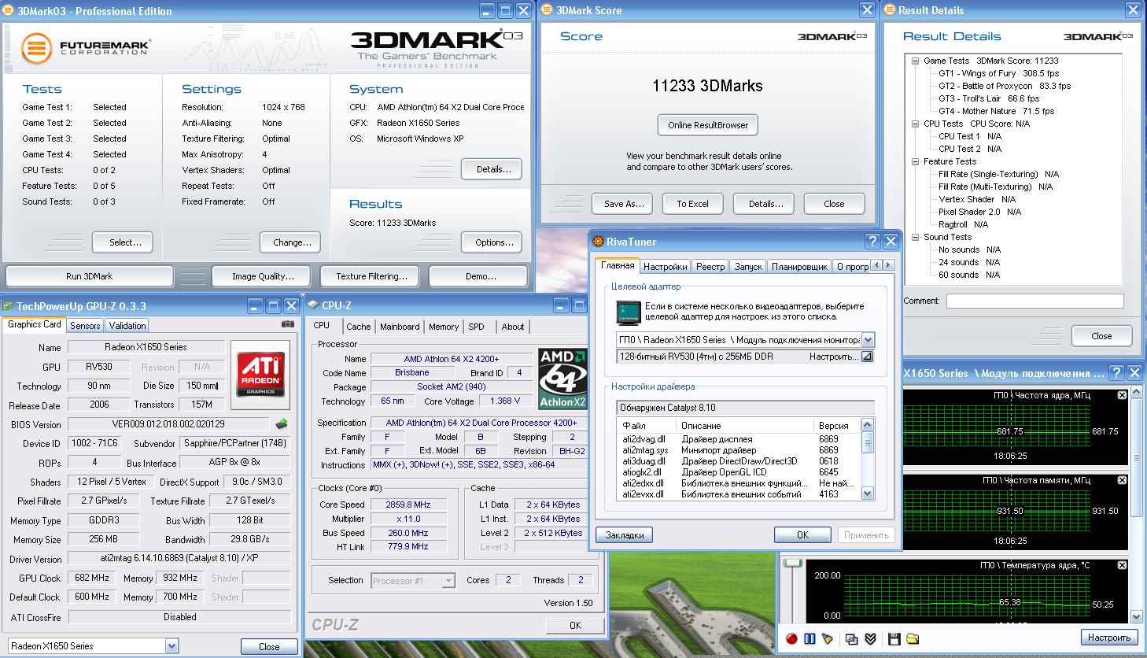Switch to GPU-Z Sensors tab
Viewport: 1147px width, 658px height.
(85, 325)
